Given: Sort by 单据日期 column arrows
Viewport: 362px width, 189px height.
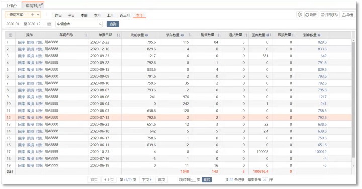Looking at the screenshot, I should tap(118, 35).
